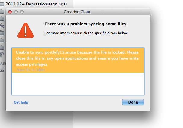Click folder icon beside 2013.02+ Depressionstegninger
Screen dimensions: 183x128
[x=2, y=4]
